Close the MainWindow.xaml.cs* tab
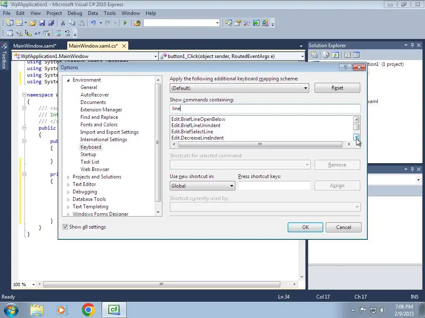The image size is (425, 318). [x=124, y=46]
